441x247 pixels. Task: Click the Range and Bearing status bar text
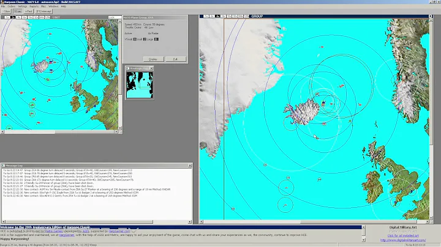click(x=48, y=245)
